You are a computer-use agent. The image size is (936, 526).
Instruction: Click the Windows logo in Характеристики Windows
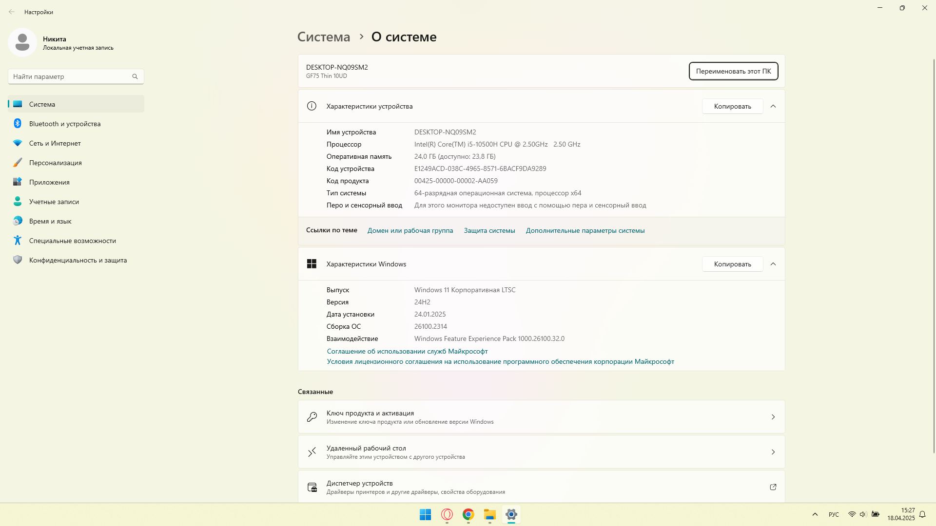coord(312,264)
